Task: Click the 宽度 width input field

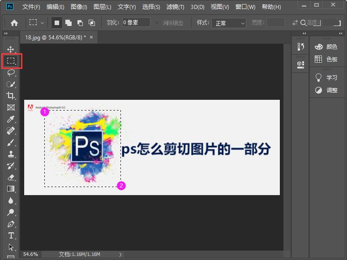Action: pos(275,22)
